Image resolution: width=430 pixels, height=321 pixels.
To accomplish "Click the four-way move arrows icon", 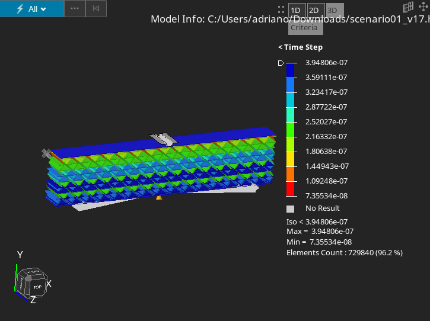I will pos(423,7).
